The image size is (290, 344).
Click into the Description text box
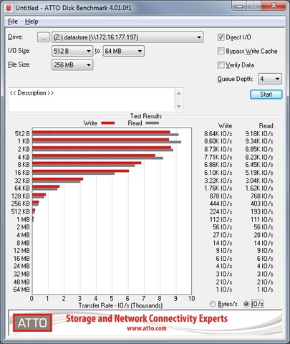(x=92, y=100)
